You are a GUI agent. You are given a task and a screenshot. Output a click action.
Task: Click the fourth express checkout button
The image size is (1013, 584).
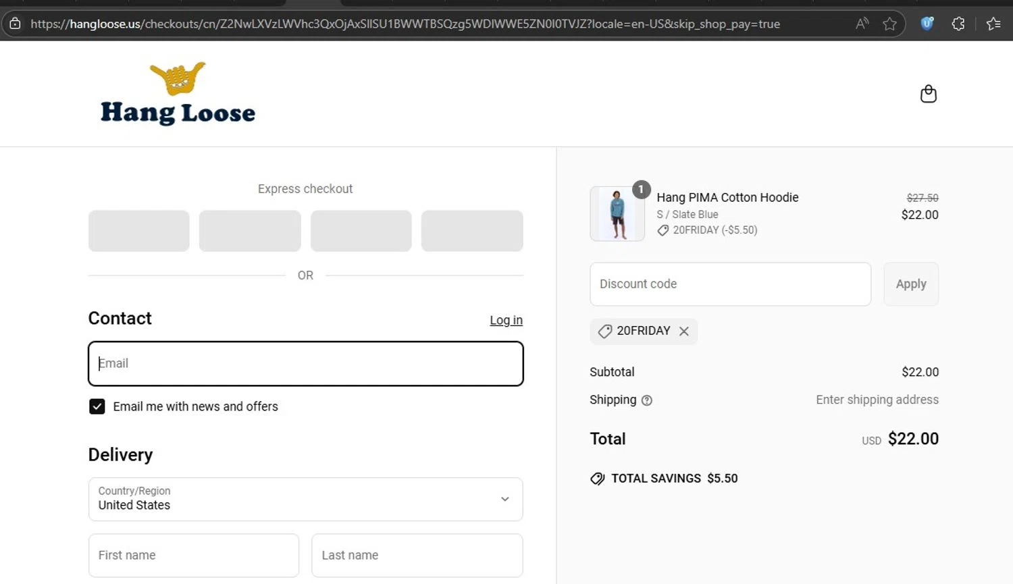click(x=472, y=231)
